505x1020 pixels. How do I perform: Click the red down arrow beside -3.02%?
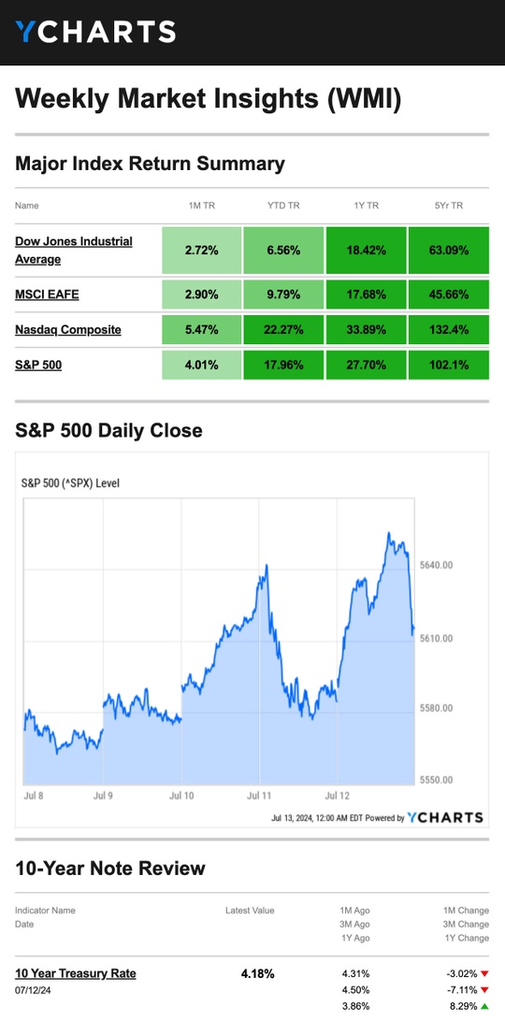point(484,974)
